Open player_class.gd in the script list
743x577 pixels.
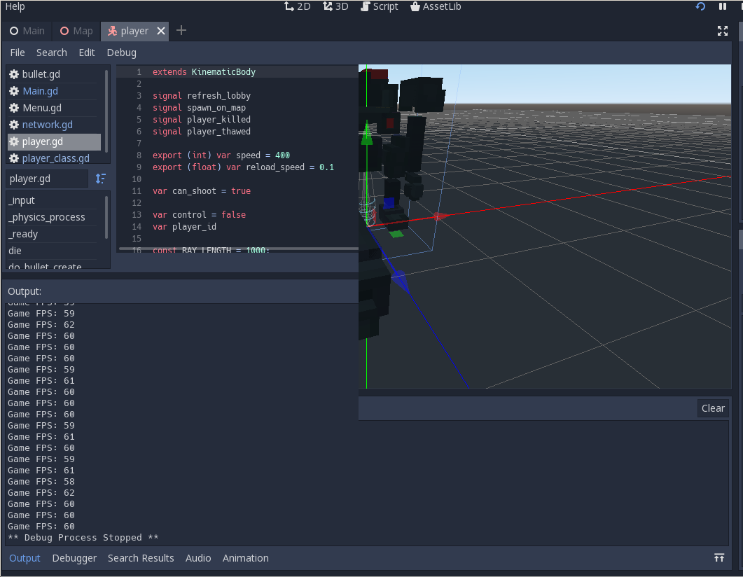pyautogui.click(x=55, y=158)
